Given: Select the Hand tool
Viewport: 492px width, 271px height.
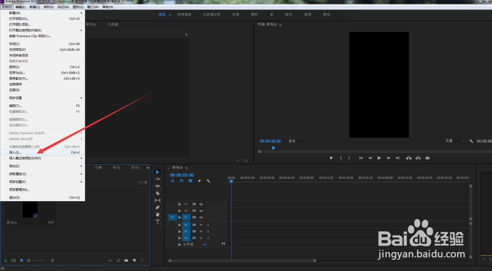Looking at the screenshot, I should click(x=157, y=215).
